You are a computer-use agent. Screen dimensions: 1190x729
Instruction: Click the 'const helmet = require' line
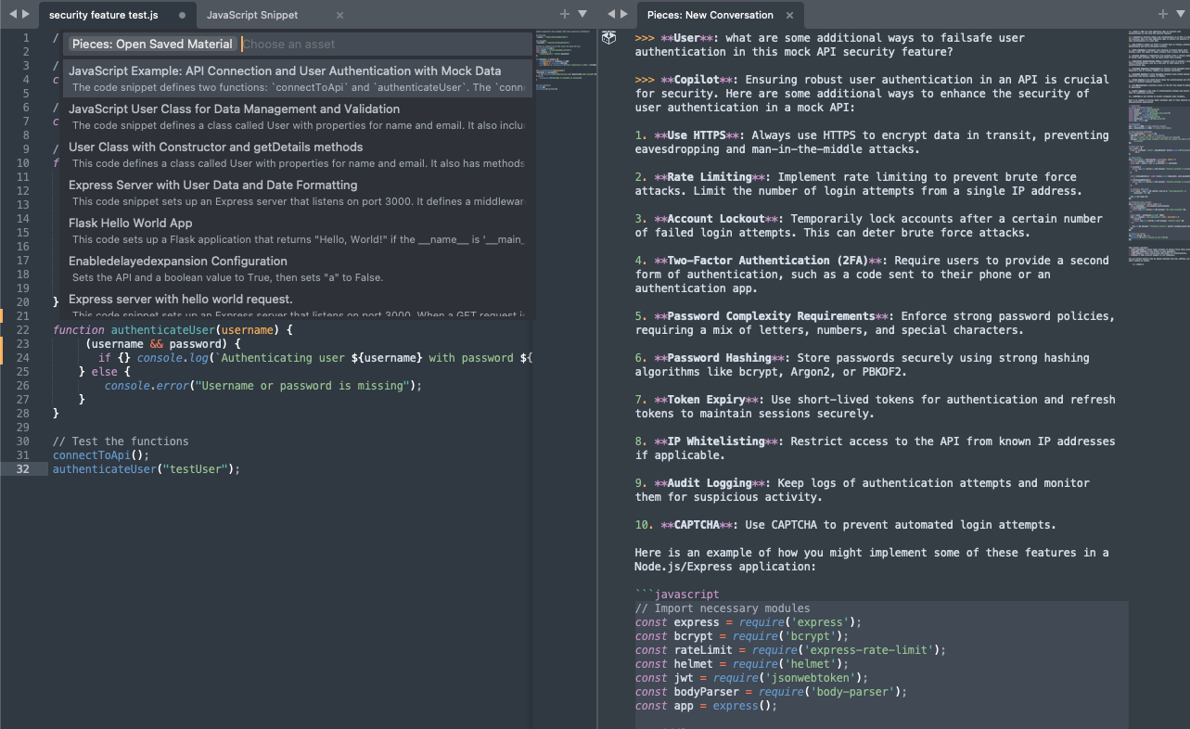pyautogui.click(x=742, y=664)
